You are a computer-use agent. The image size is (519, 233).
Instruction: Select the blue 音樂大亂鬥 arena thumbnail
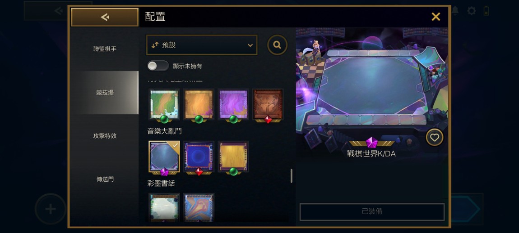[199, 157]
